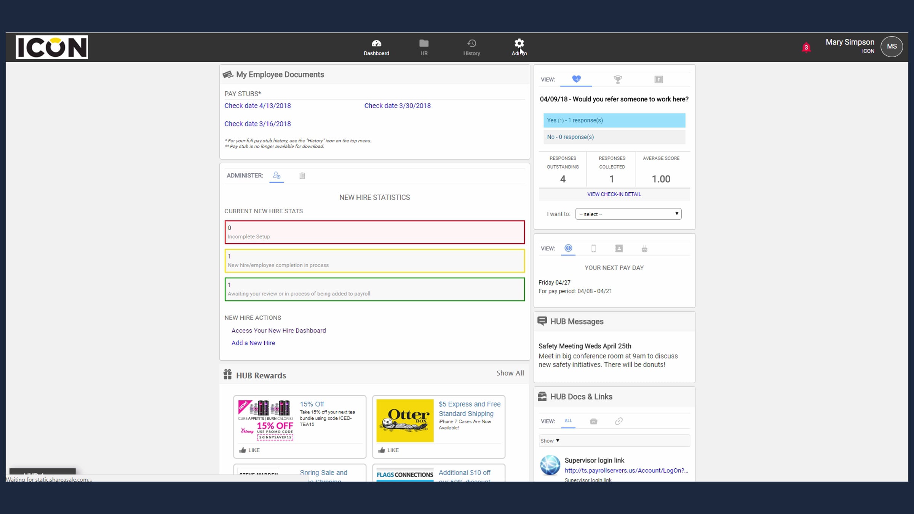Click the Safety Meeting Weds April 25th message
914x514 pixels.
point(585,346)
